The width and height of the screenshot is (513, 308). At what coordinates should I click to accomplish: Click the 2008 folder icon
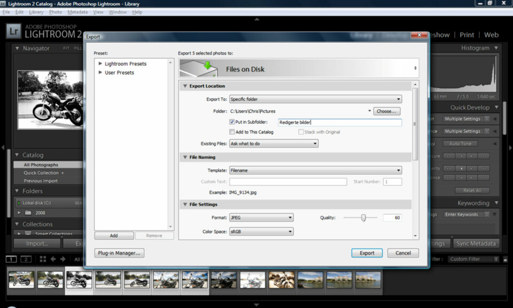[x=28, y=213]
